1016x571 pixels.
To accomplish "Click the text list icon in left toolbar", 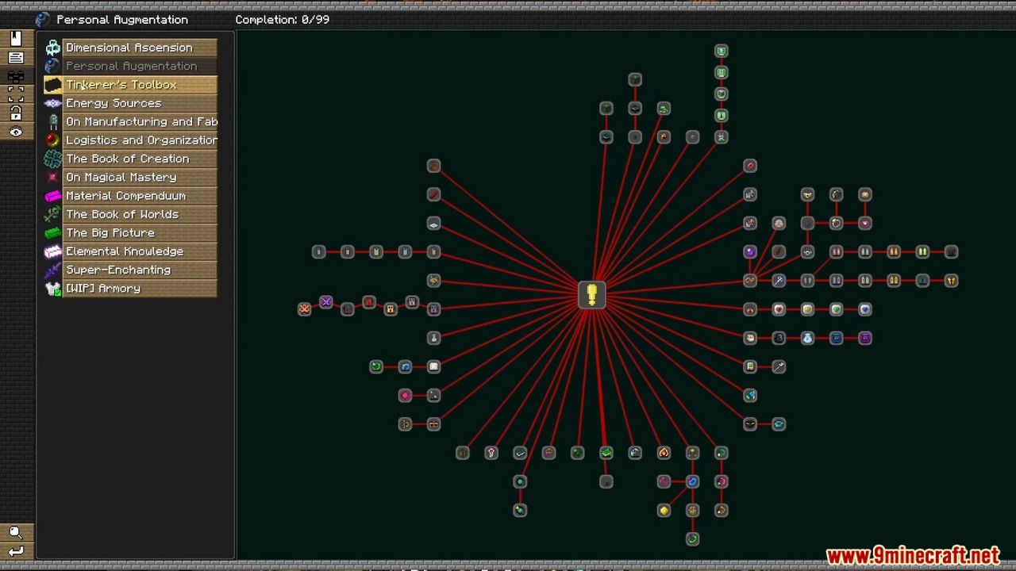I will point(16,58).
